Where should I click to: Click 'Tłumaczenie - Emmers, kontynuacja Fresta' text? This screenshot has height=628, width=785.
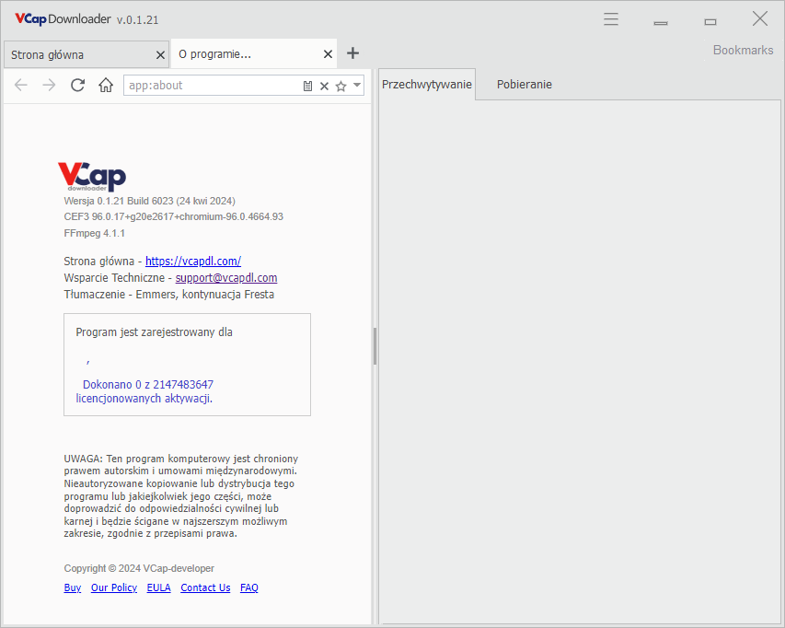[x=169, y=294]
